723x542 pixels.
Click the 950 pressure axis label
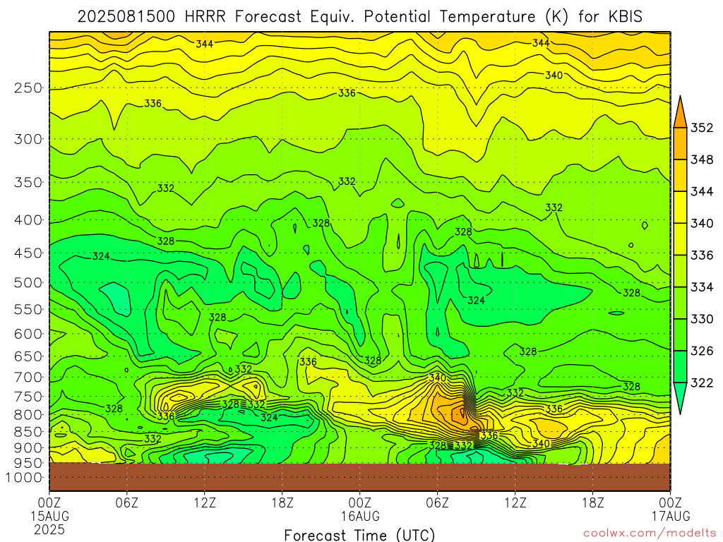point(28,463)
